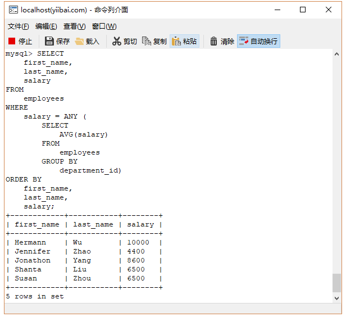Click Shanta's salary value '6500'

pyautogui.click(x=136, y=270)
